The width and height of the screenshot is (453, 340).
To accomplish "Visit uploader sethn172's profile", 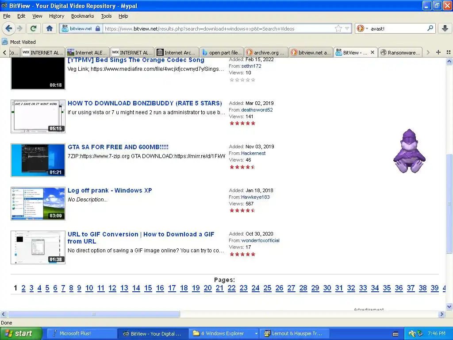I will point(251,66).
